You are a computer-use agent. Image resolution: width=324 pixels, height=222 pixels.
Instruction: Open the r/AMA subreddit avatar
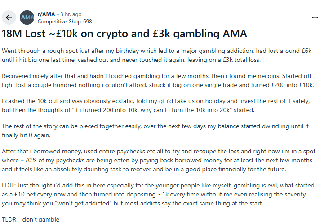(x=27, y=17)
